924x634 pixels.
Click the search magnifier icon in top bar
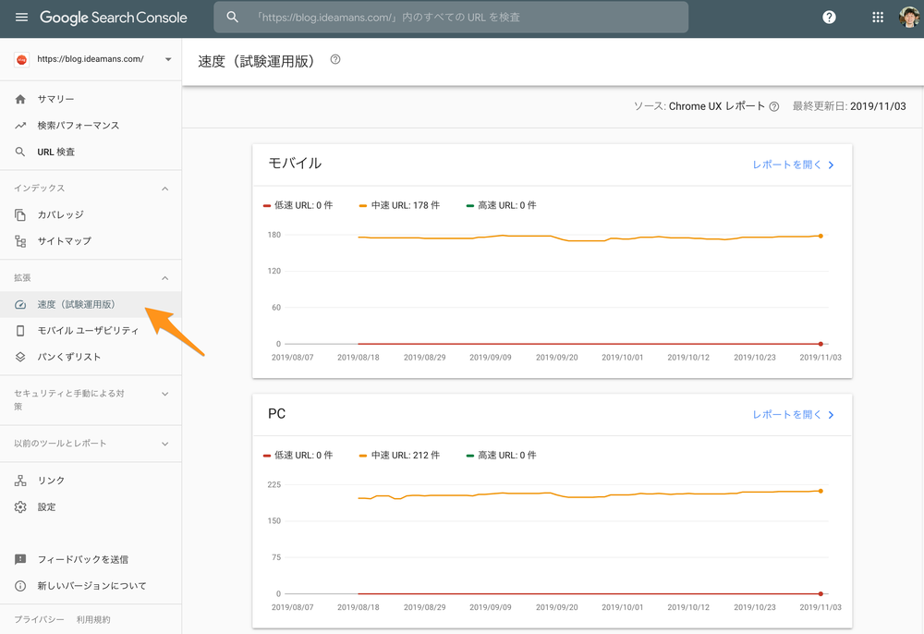point(233,17)
